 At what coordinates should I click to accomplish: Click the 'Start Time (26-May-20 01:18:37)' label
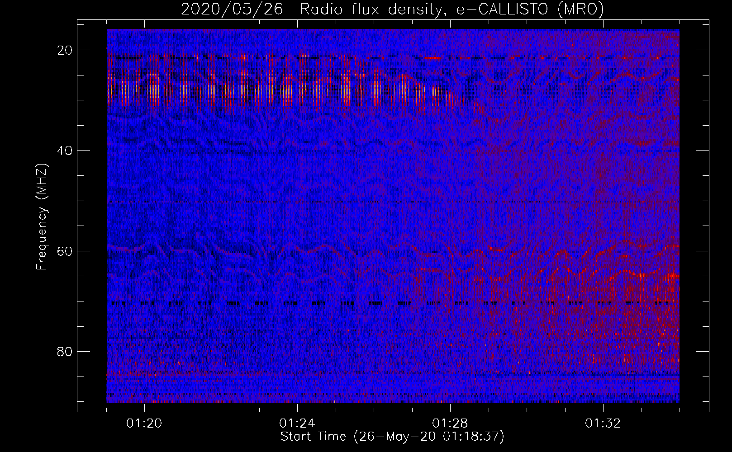pos(392,437)
